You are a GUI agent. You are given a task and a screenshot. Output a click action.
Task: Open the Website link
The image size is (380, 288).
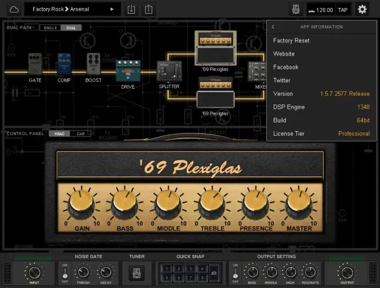click(x=321, y=54)
